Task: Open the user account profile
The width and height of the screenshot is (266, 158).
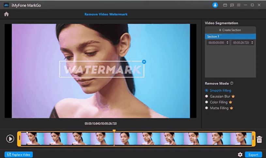Action: coord(215,5)
